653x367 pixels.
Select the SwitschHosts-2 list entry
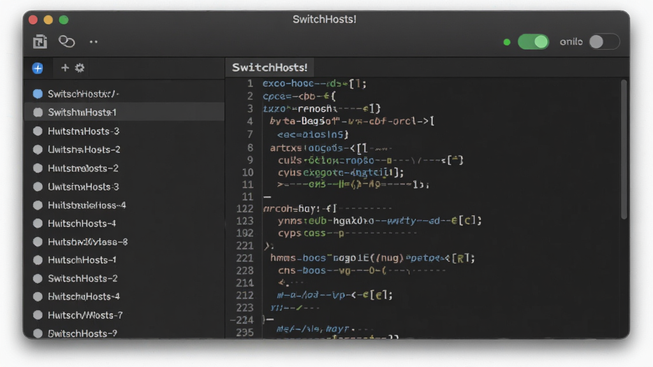click(x=125, y=278)
